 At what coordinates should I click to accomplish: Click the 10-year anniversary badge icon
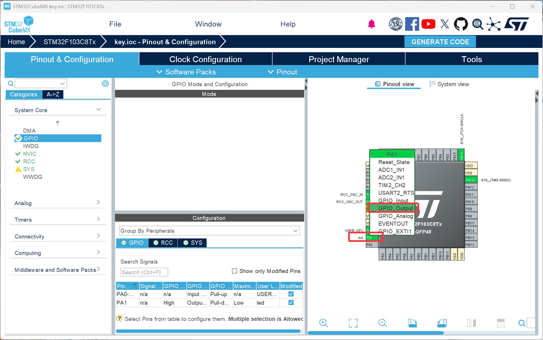pos(396,24)
